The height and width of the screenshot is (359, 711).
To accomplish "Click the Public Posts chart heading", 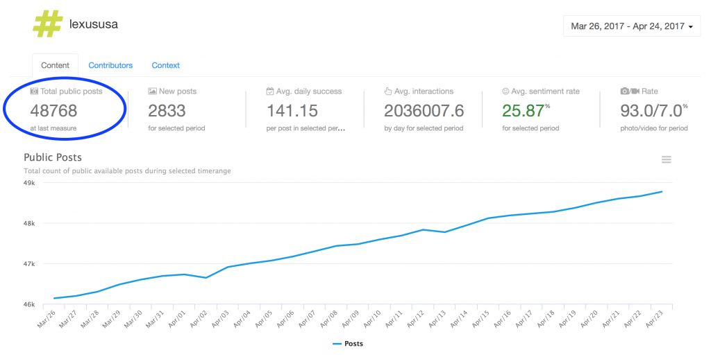I will [x=53, y=157].
